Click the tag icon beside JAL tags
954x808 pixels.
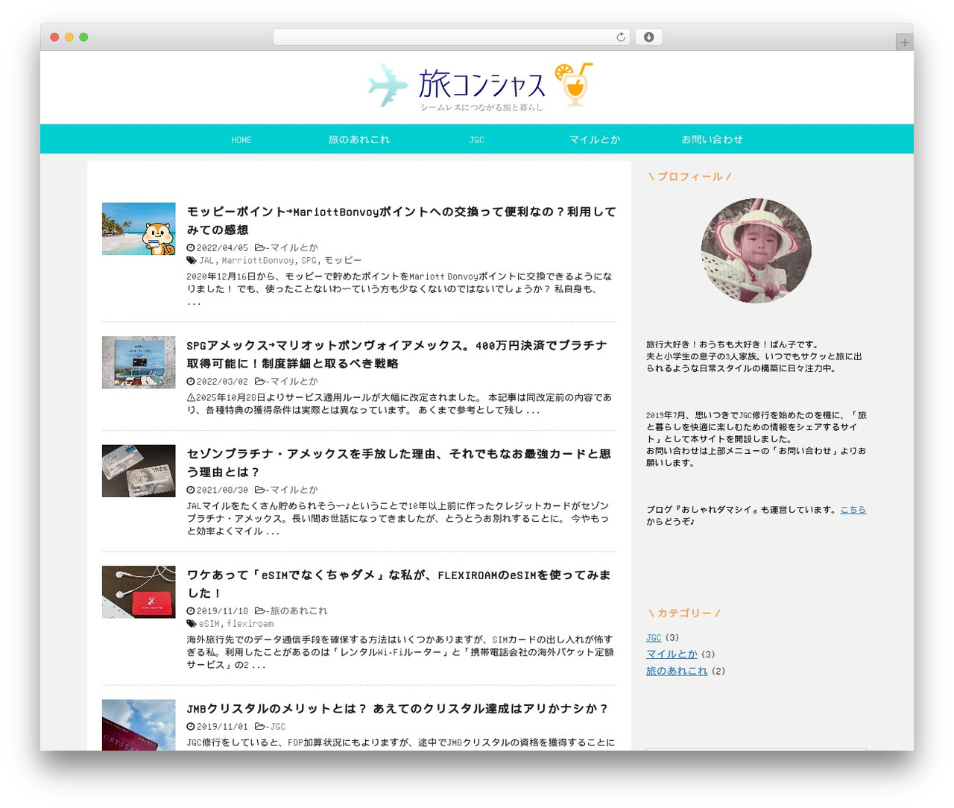(x=192, y=260)
